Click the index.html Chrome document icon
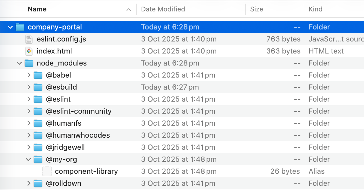Viewport: 364px width, 190px height. 29,51
